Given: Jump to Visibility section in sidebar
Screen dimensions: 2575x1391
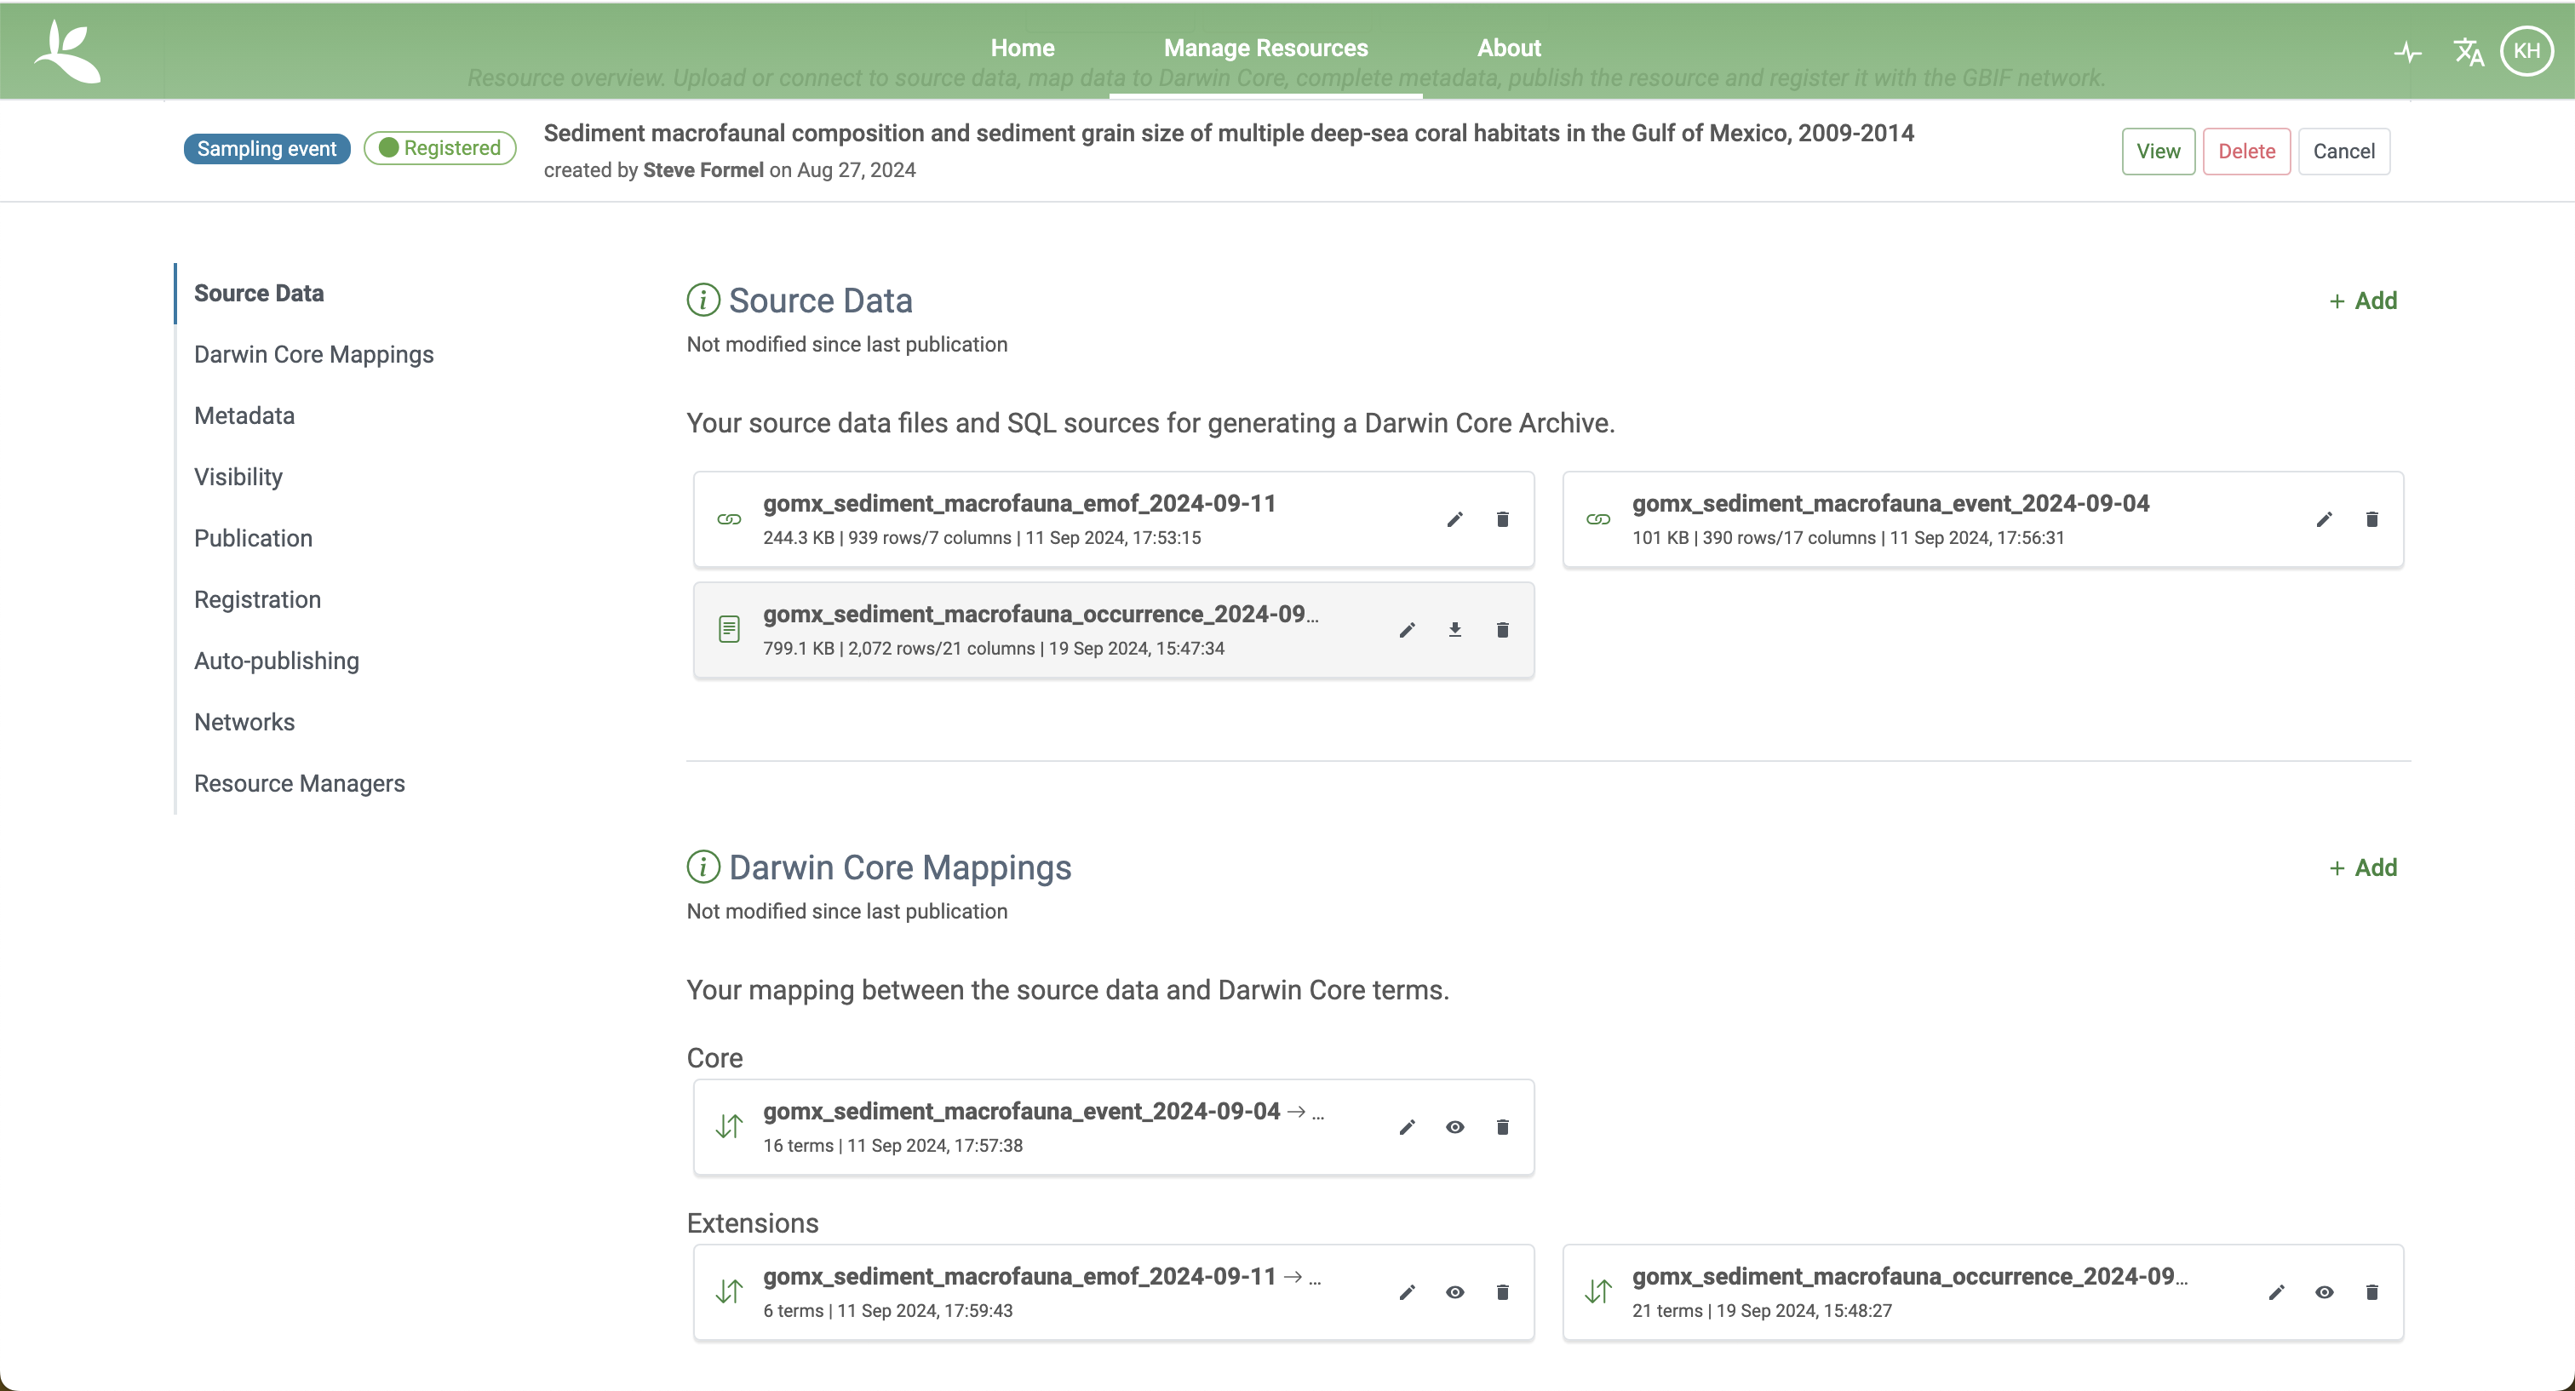Looking at the screenshot, I should coord(238,477).
